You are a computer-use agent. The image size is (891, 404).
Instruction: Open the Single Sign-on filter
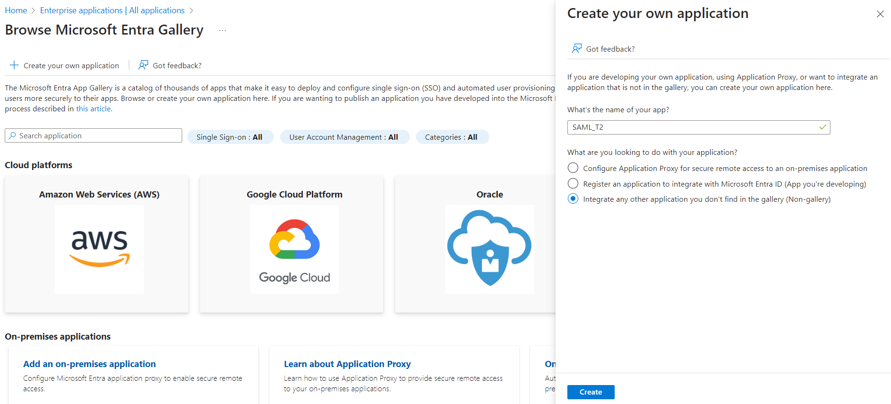[230, 137]
